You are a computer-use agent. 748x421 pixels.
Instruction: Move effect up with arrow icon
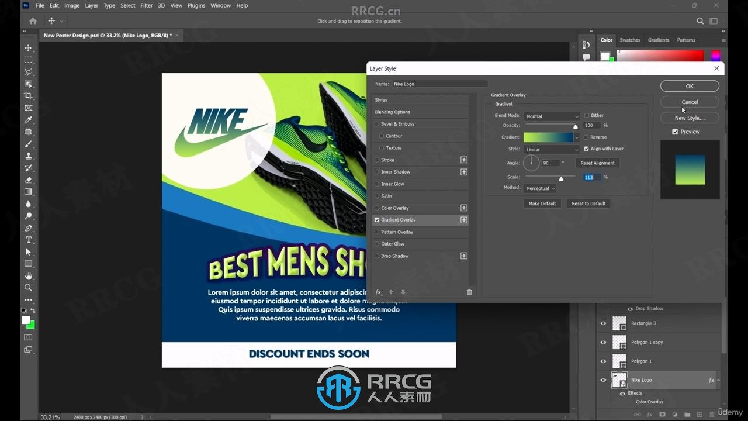391,292
